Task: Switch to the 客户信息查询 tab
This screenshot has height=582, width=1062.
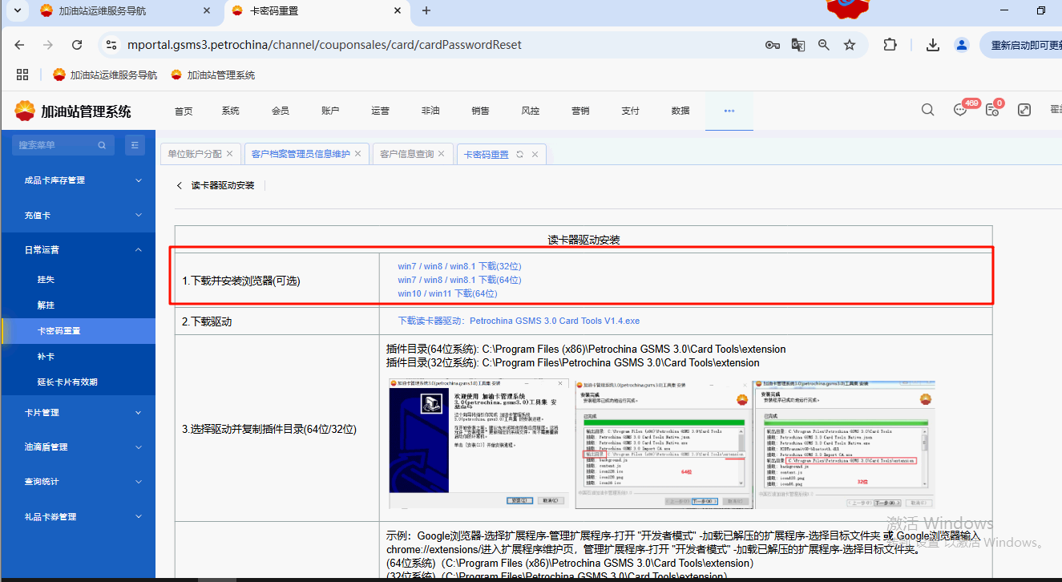Action: (x=406, y=154)
